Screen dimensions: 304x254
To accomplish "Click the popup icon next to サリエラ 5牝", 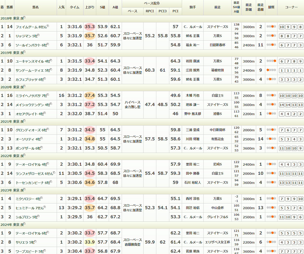I will click(x=35, y=241).
